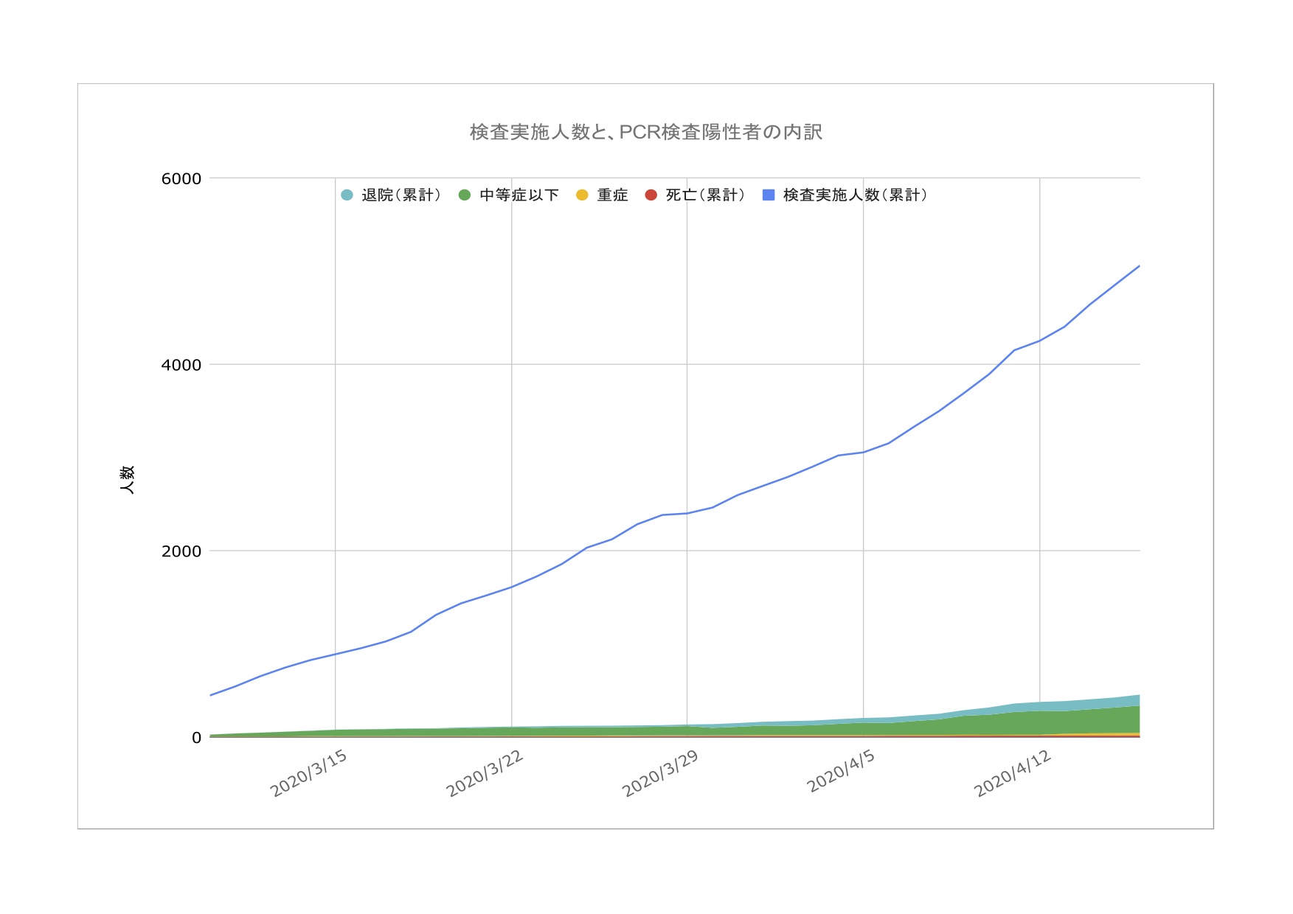Select the yellow 重症 legend dot

[582, 195]
